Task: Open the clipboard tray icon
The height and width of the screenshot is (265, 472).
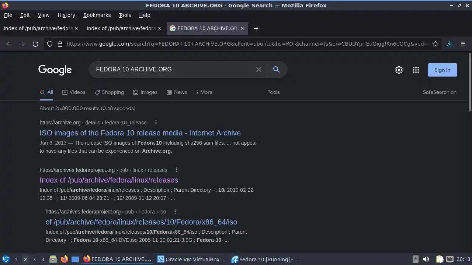Action: 440,259
